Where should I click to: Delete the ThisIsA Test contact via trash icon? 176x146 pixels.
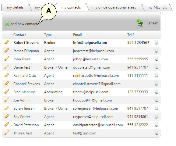156,133
